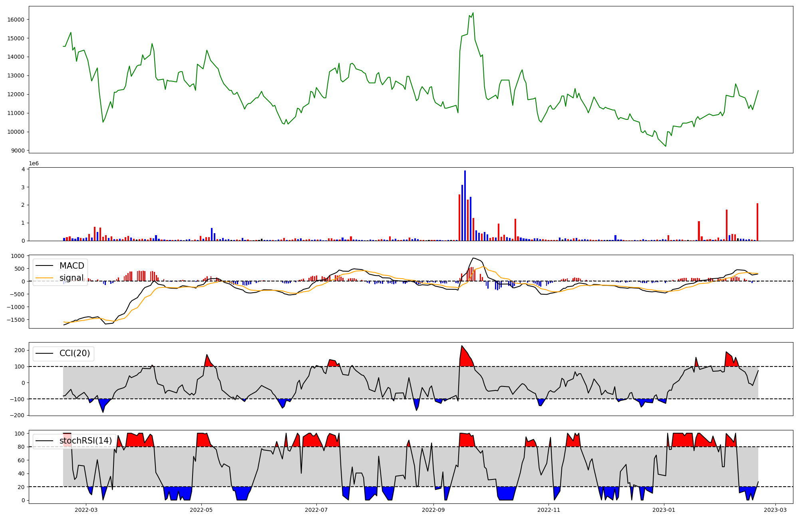Click the 2023-01 x-axis date label
This screenshot has height=519, width=799.
pos(664,510)
